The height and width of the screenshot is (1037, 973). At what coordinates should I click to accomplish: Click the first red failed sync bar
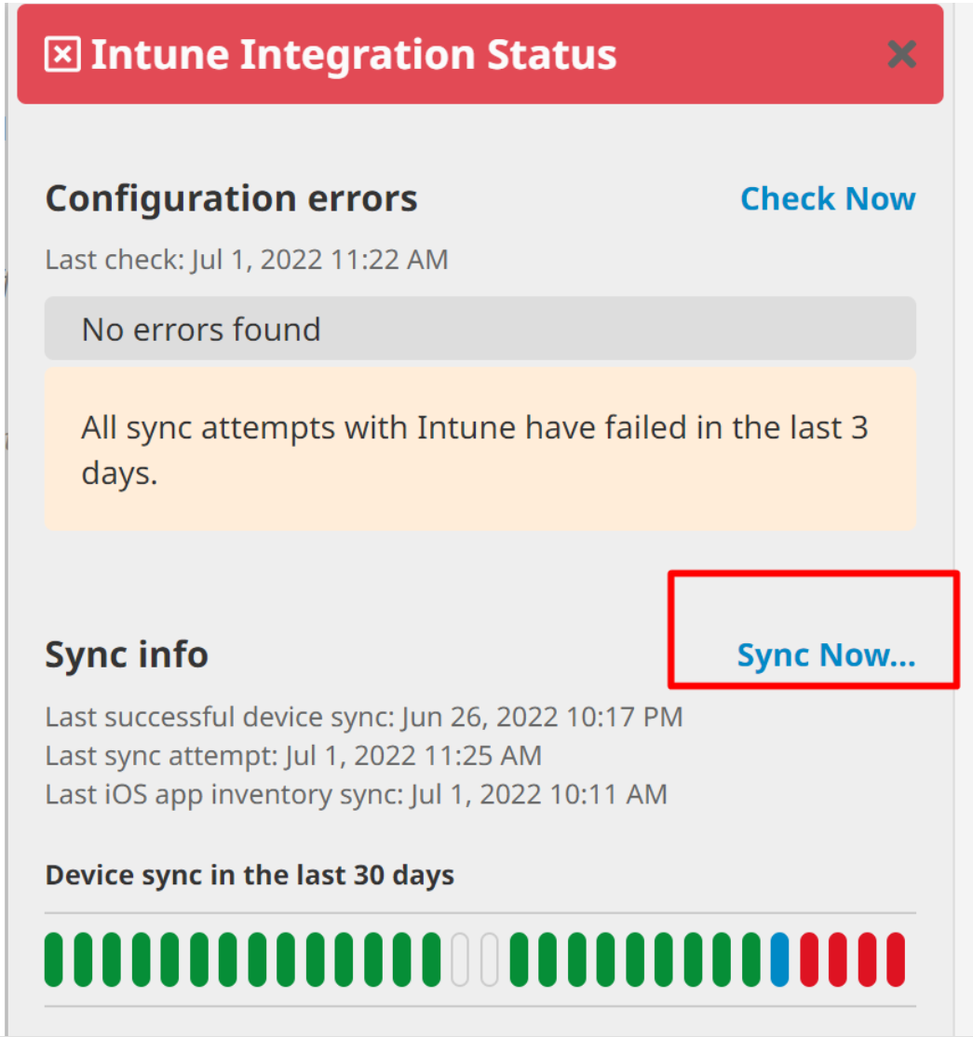pyautogui.click(x=809, y=960)
